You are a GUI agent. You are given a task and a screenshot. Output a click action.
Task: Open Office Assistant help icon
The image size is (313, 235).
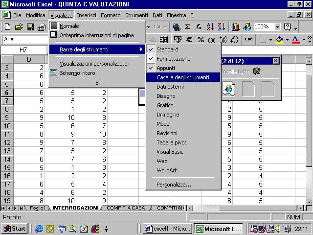pyautogui.click(x=287, y=27)
